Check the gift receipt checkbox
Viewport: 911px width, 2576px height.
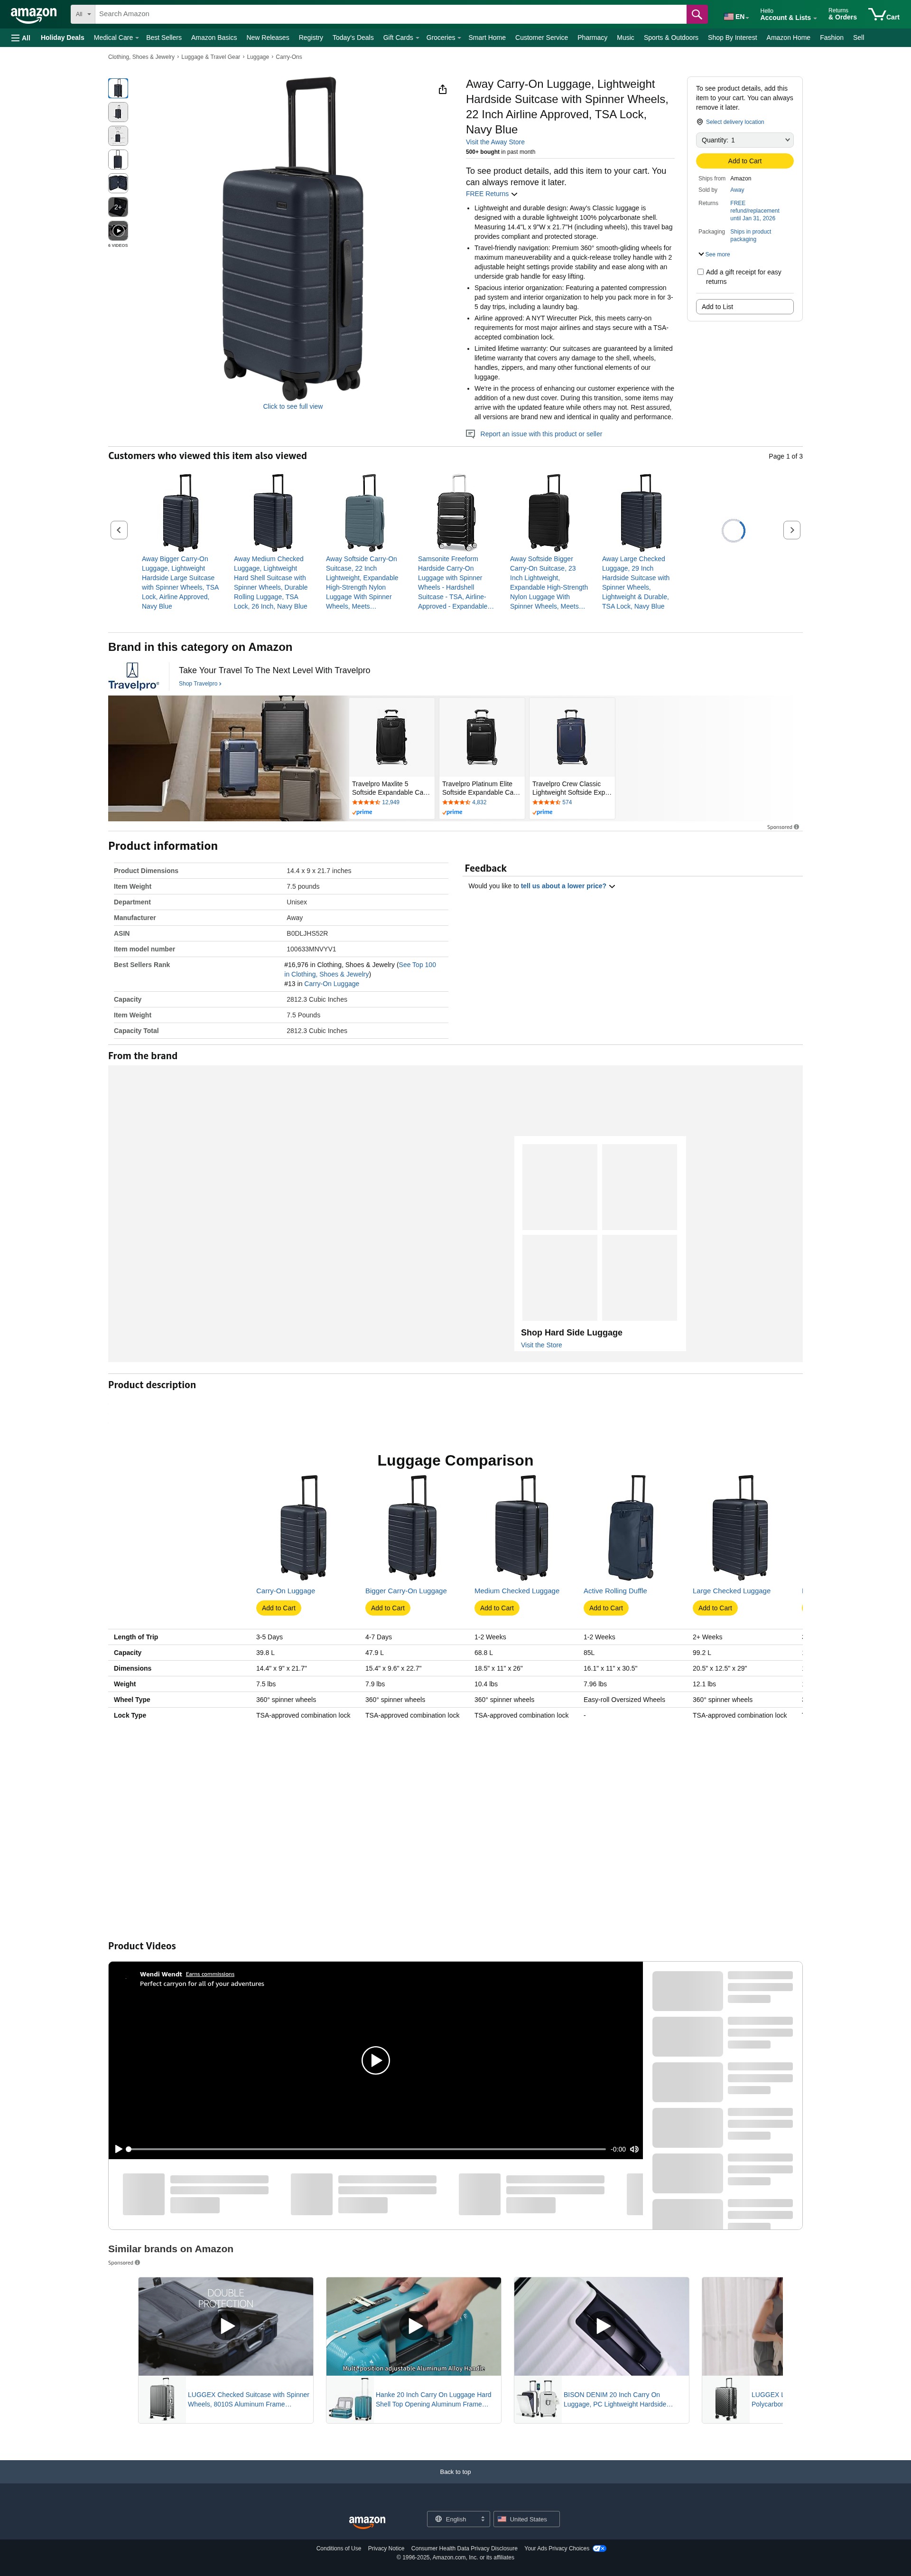pos(700,272)
